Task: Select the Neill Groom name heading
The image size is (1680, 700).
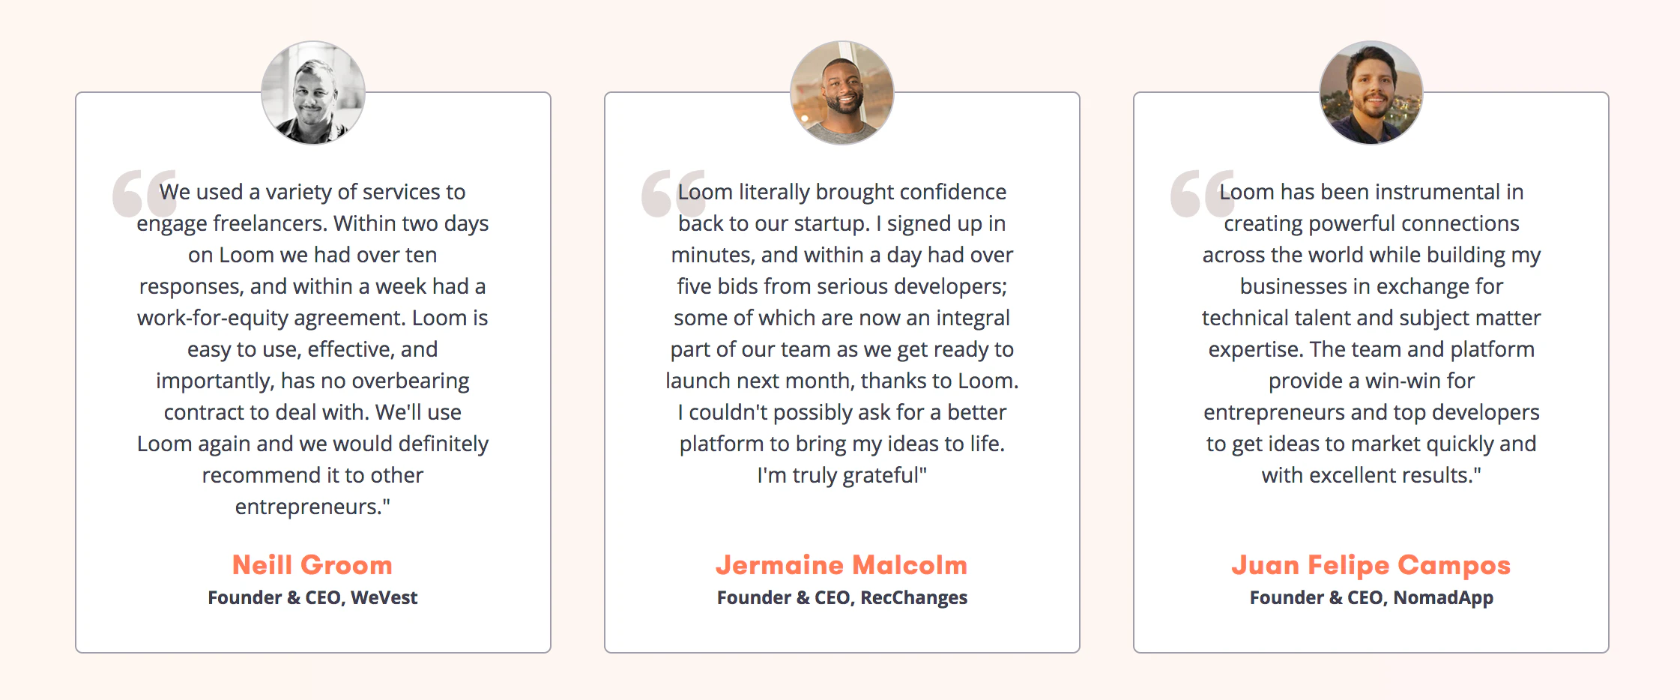Action: point(312,565)
